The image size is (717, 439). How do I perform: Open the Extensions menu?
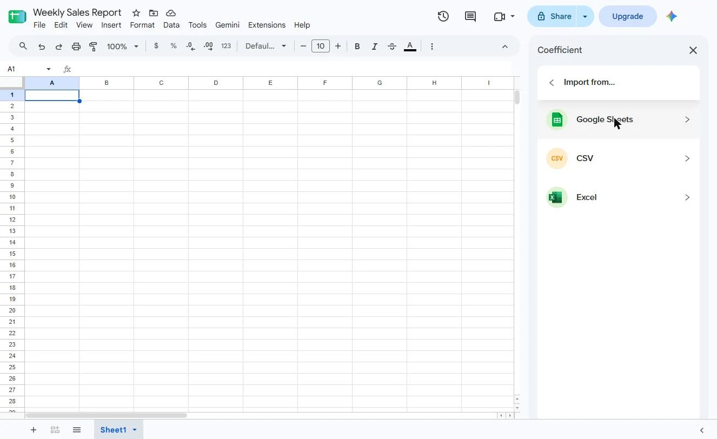click(267, 25)
